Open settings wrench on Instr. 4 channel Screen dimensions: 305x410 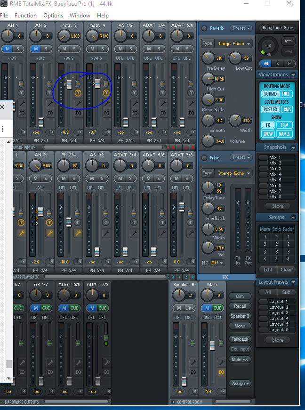pyautogui.click(x=106, y=103)
